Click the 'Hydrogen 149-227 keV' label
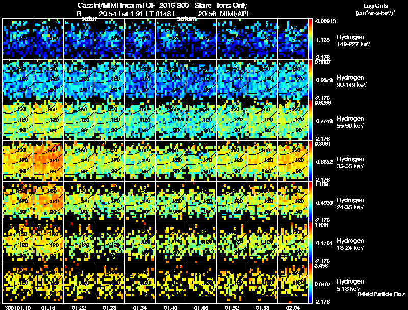 (x=353, y=41)
